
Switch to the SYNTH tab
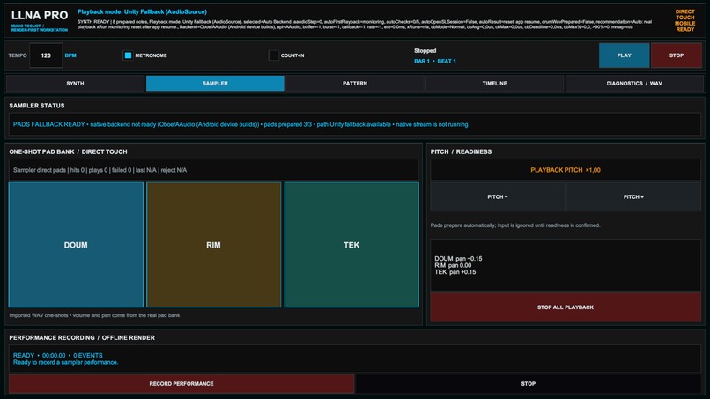click(75, 84)
